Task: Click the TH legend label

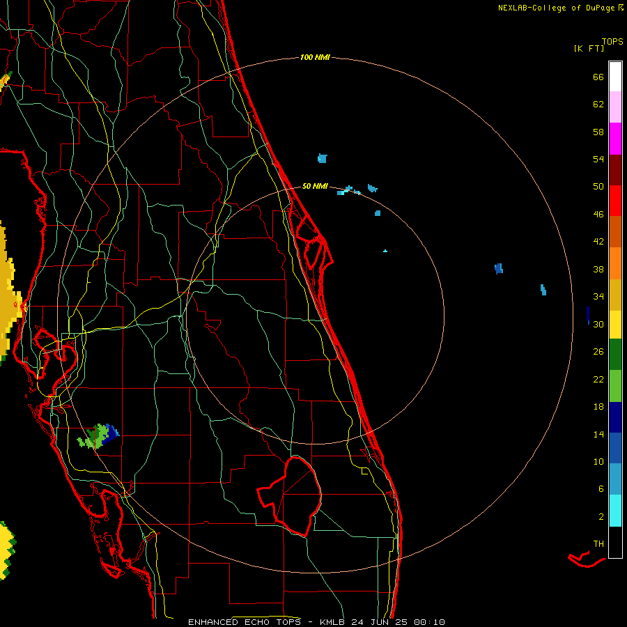Action: (x=598, y=543)
